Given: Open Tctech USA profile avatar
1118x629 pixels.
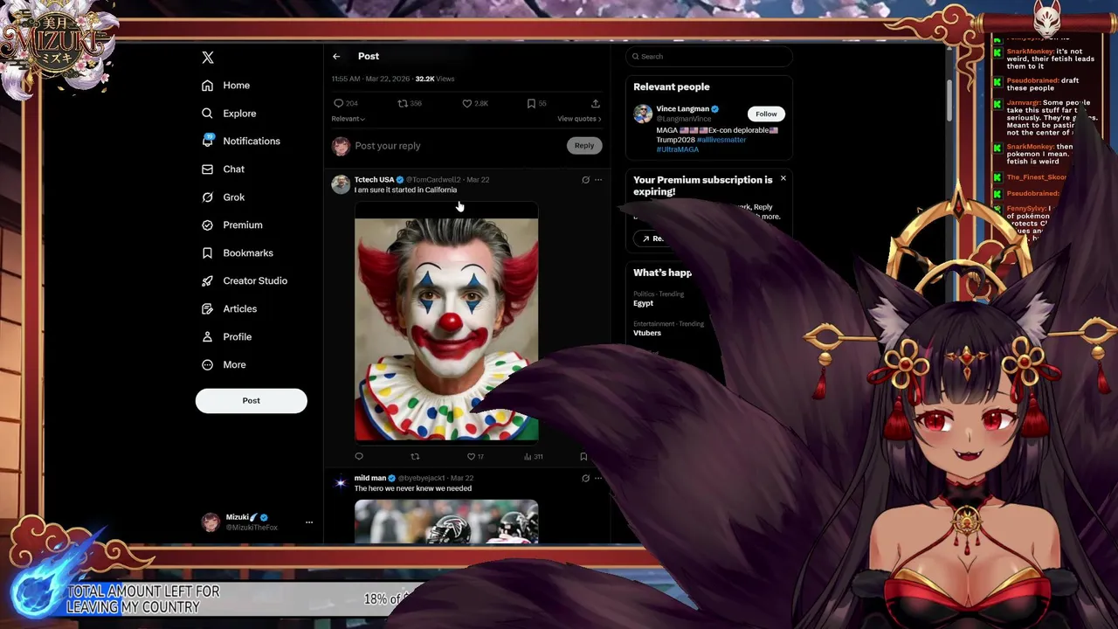Looking at the screenshot, I should [341, 184].
